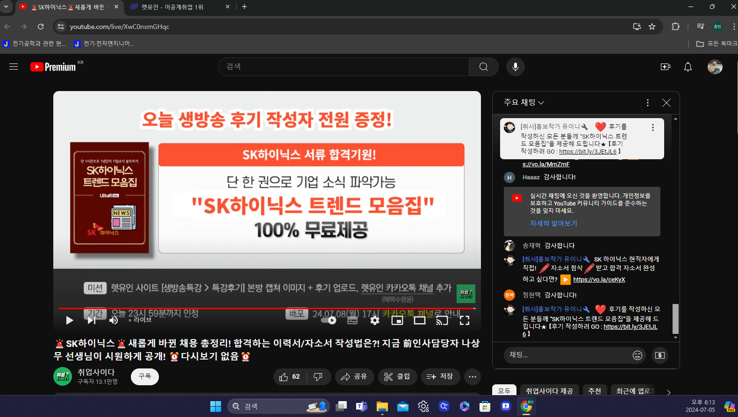Select the 모두 filter chip
The image size is (738, 417).
coord(504,391)
